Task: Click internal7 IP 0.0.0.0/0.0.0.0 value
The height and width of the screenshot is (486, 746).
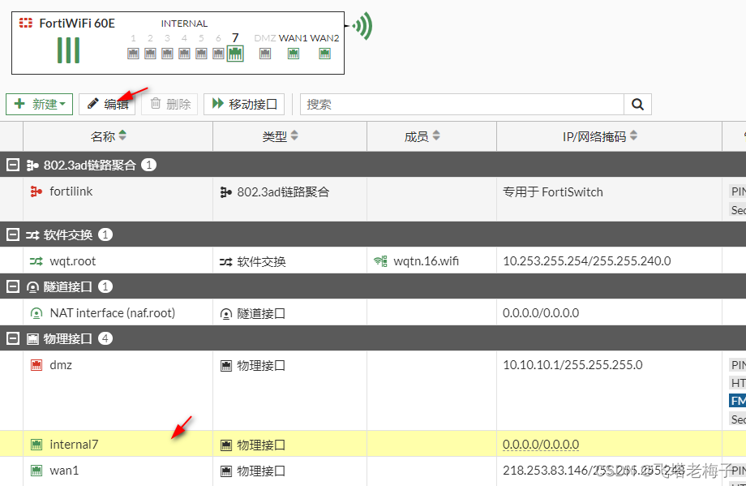Action: [541, 444]
